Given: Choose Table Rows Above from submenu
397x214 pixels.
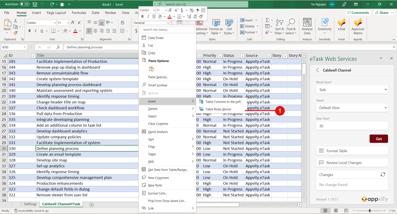Looking at the screenshot, I should pos(218,109).
